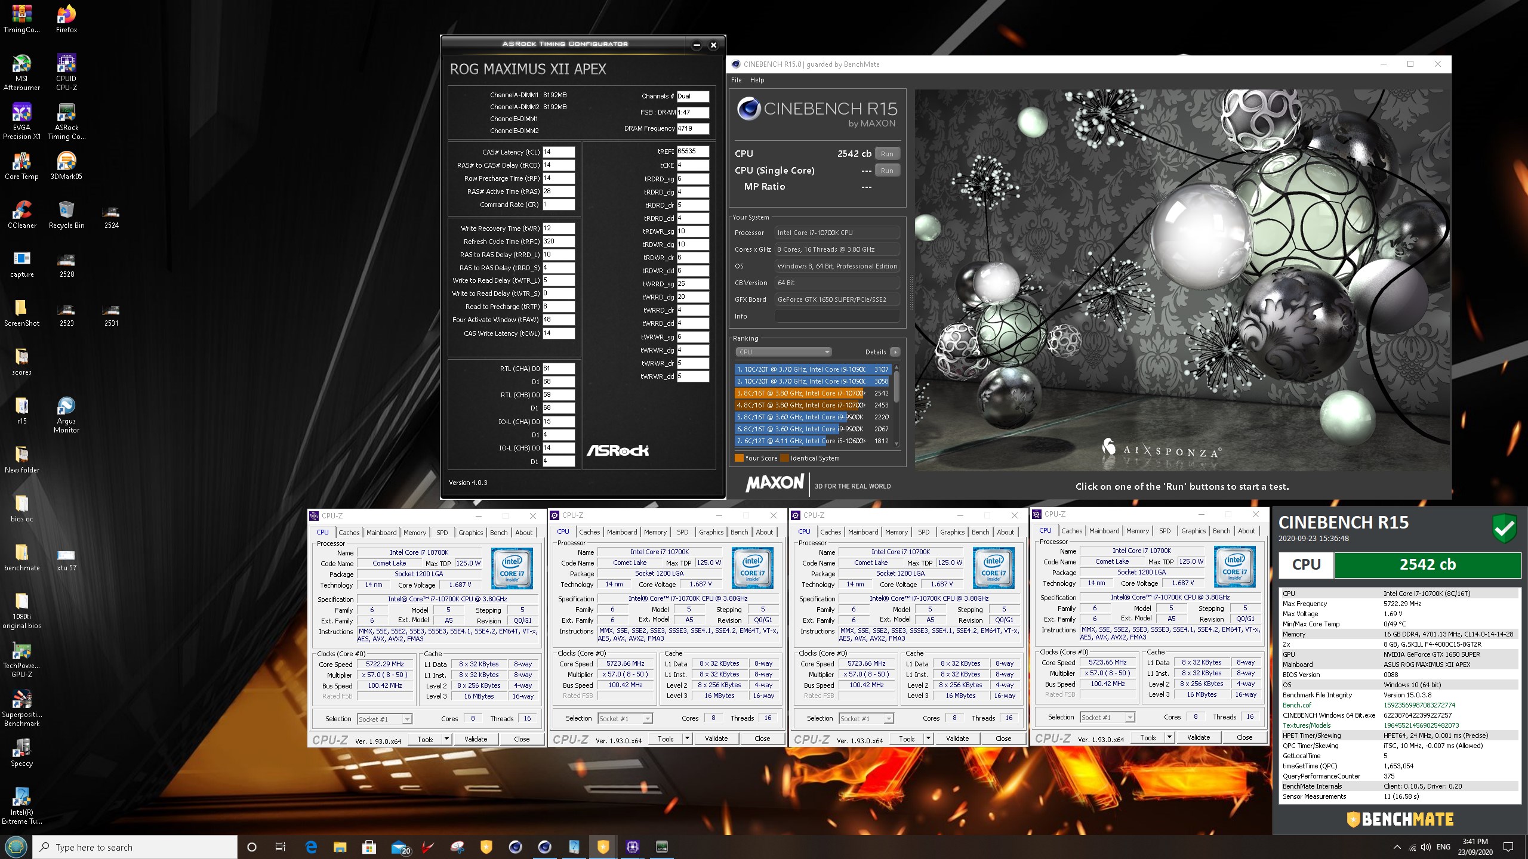Select the i5-10600K ranking entry scoring 1812

pos(813,441)
